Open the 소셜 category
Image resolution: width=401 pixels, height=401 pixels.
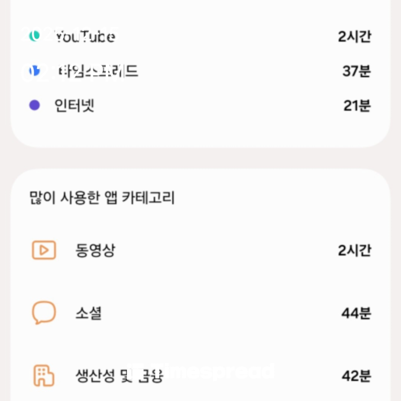tap(88, 313)
